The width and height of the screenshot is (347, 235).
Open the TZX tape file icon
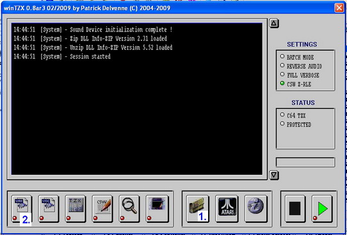[76, 209]
